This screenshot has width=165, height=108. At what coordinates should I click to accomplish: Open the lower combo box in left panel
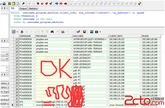click(x=7, y=59)
